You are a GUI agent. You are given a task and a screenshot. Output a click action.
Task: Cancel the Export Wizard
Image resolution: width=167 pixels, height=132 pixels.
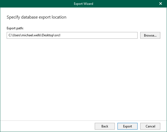coord(150,126)
